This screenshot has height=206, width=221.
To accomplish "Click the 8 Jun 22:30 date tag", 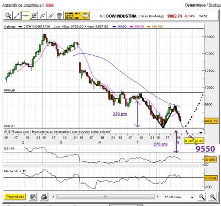I will (194, 141).
